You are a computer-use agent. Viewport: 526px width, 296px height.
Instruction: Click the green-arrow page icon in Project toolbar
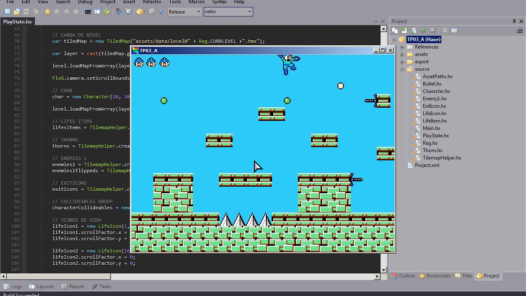404,30
